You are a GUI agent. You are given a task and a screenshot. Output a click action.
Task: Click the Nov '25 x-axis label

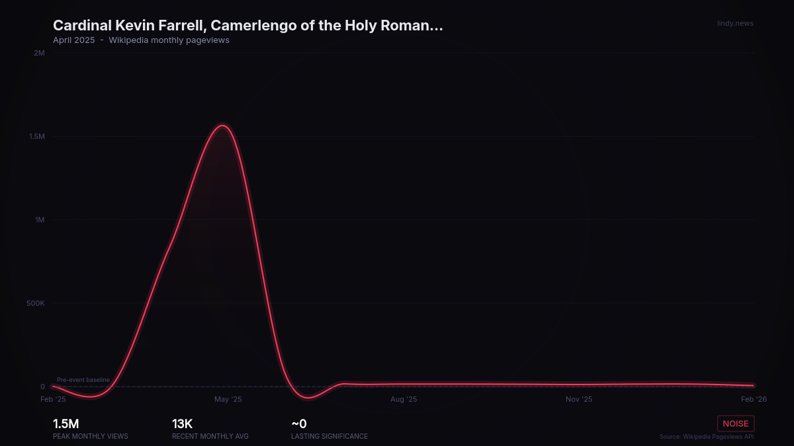pos(579,399)
